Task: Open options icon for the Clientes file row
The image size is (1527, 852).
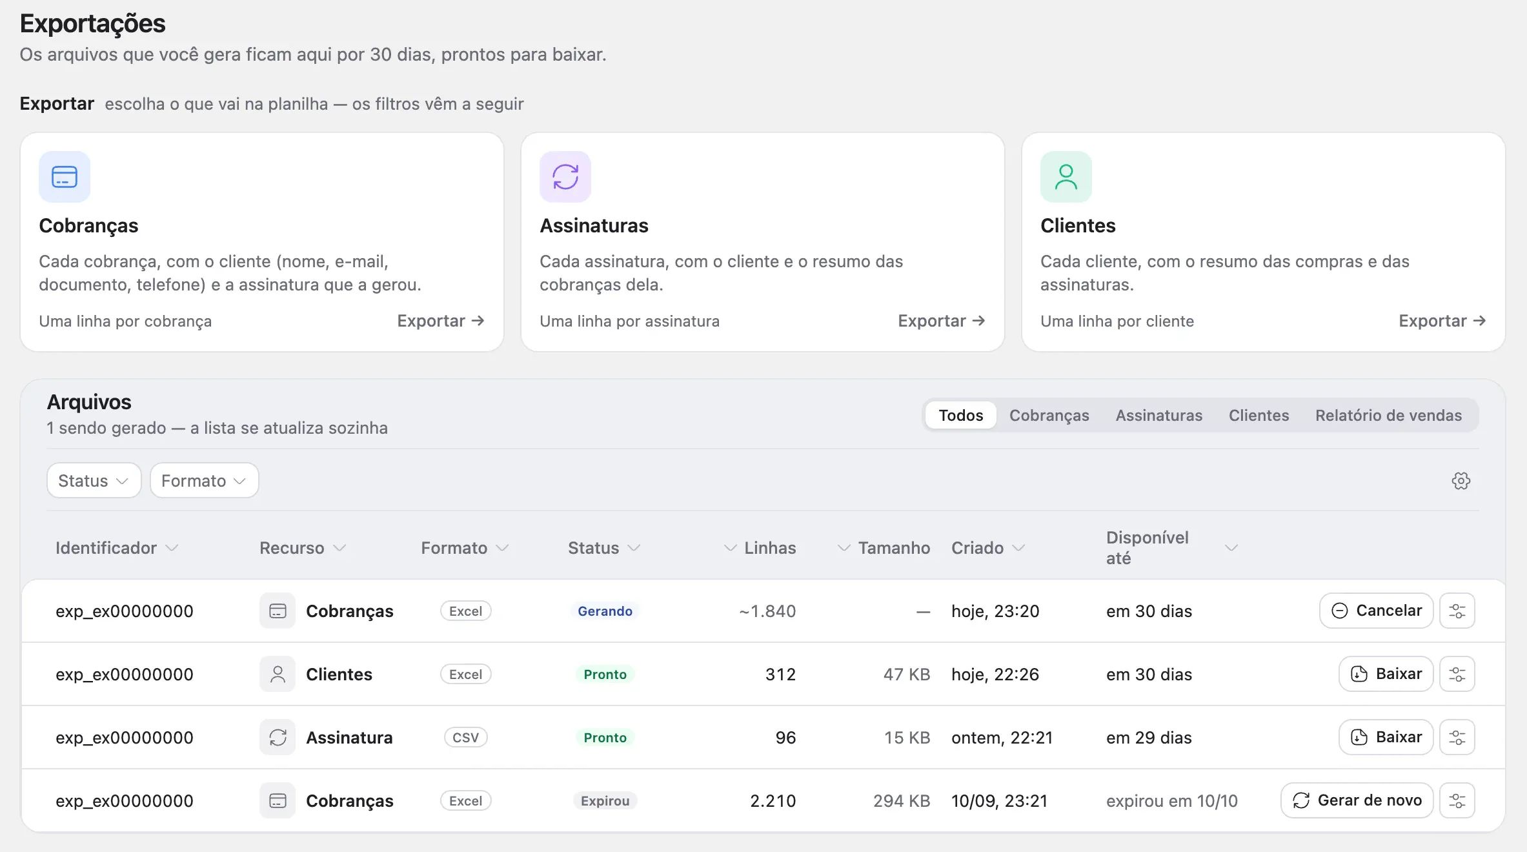Action: click(x=1457, y=674)
